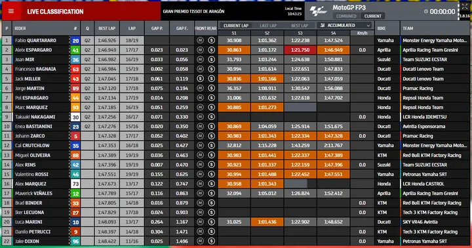The width and height of the screenshot is (472, 248).
Task: Click Rins's rear tyre icon
Action: tap(211, 165)
